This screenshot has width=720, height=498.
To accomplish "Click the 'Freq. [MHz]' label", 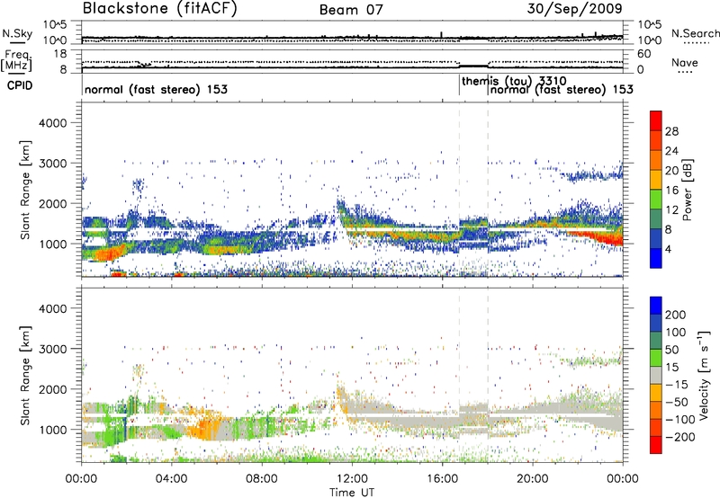I will tap(16, 60).
